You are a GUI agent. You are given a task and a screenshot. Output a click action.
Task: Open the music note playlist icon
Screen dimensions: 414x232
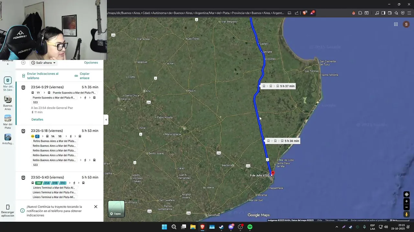[377, 13]
